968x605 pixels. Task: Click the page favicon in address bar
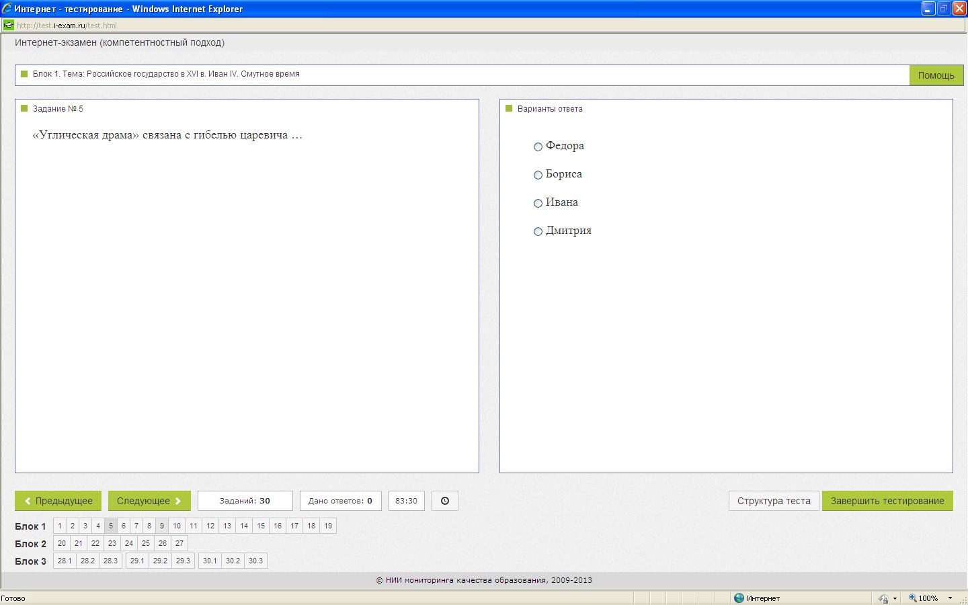click(8, 26)
